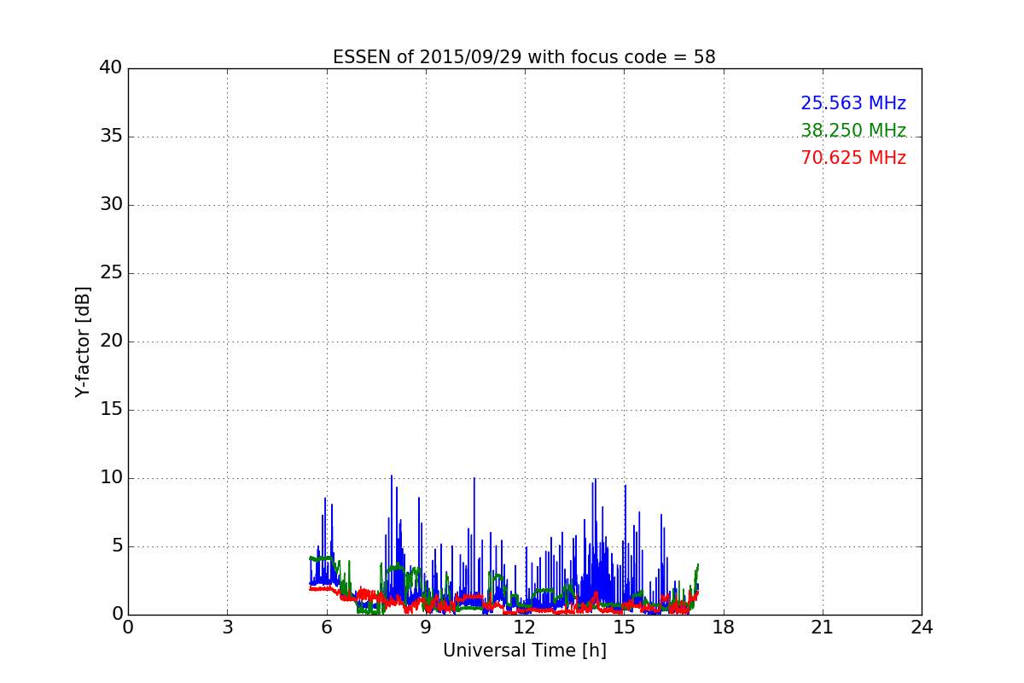Click the x-axis tick label 9

pyautogui.click(x=426, y=628)
